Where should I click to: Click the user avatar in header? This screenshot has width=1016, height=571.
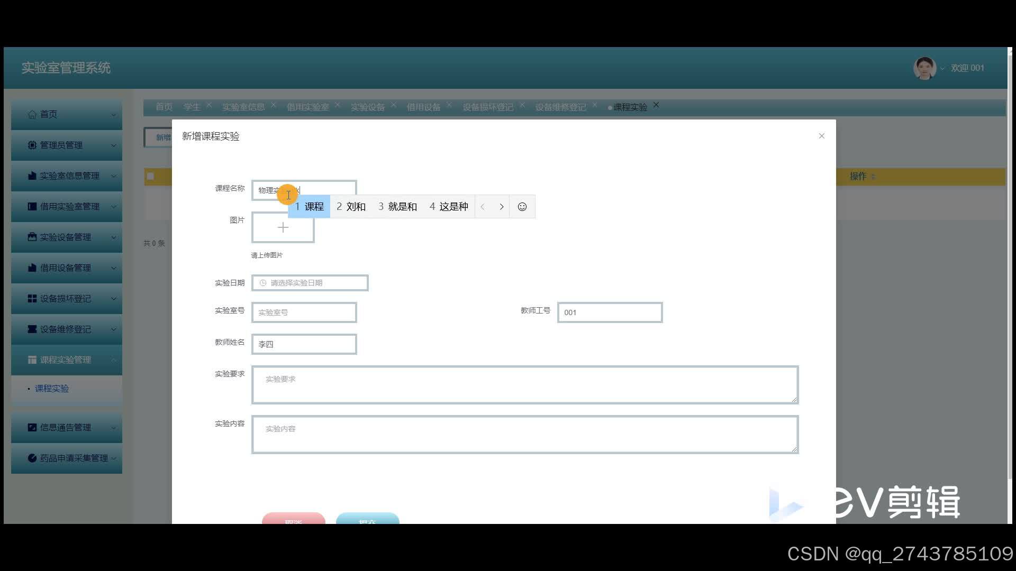924,68
